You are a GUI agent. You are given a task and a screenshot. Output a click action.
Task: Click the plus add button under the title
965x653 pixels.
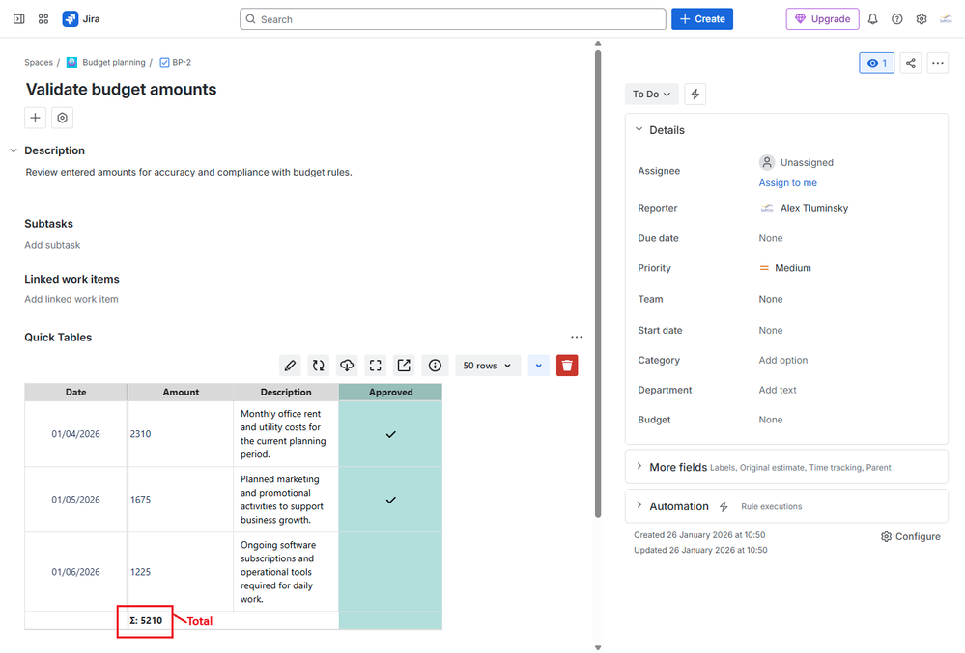[x=35, y=118]
